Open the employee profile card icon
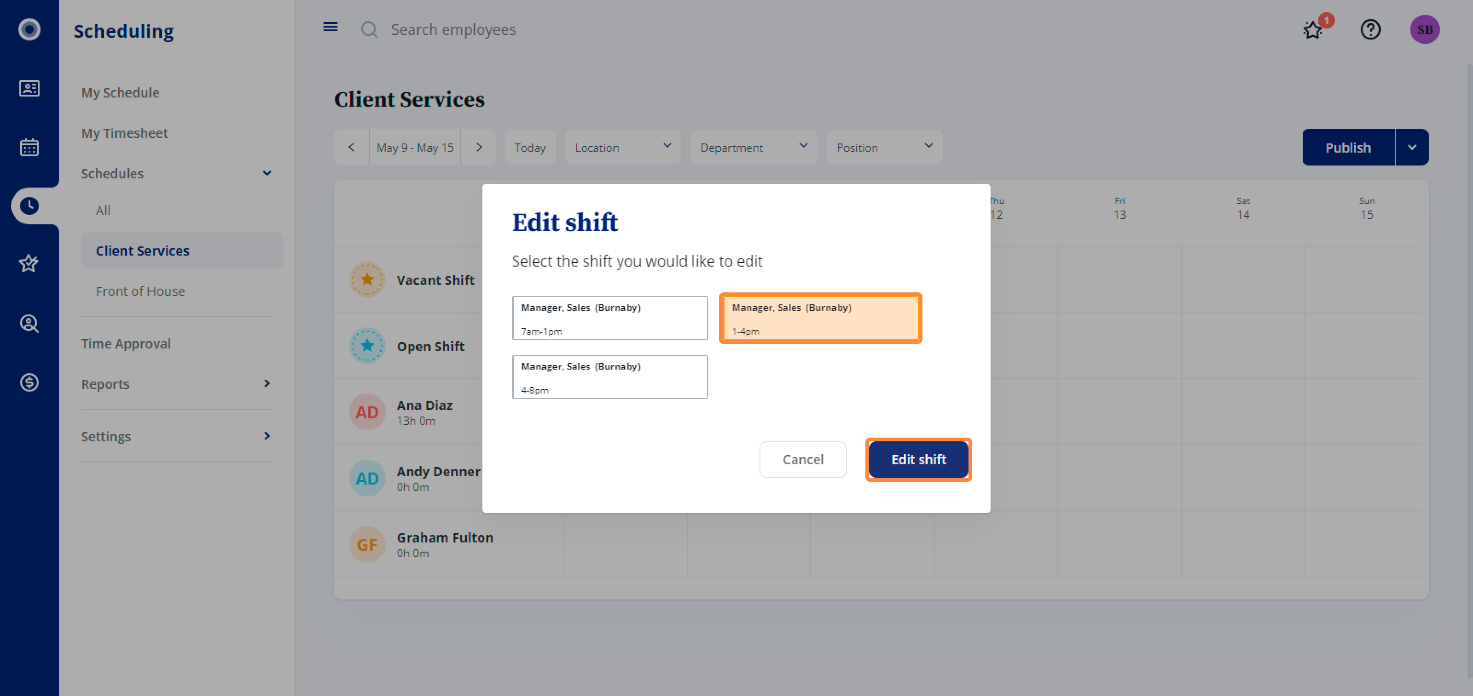The width and height of the screenshot is (1473, 696). click(29, 88)
